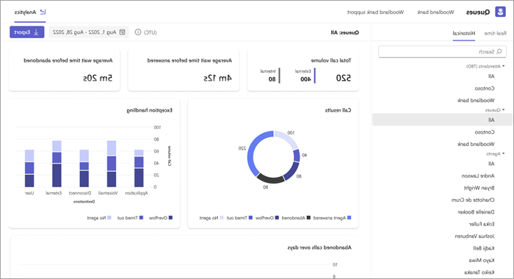Select Contoso under Attendants (TBD)
Viewport: 514px width, 279px height.
click(485, 88)
